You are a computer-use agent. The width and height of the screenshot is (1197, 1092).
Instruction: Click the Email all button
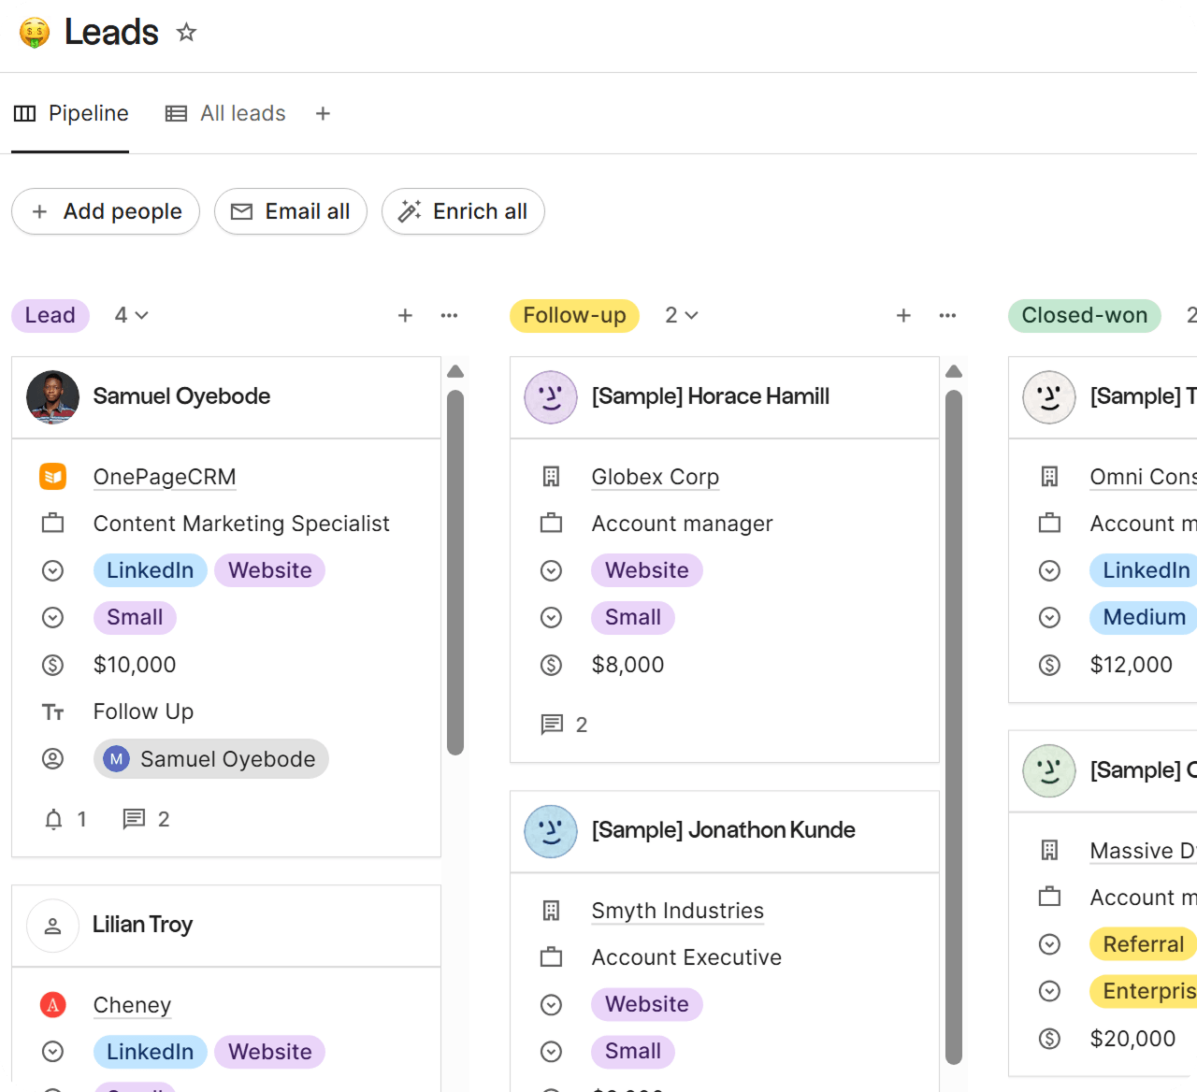291,211
